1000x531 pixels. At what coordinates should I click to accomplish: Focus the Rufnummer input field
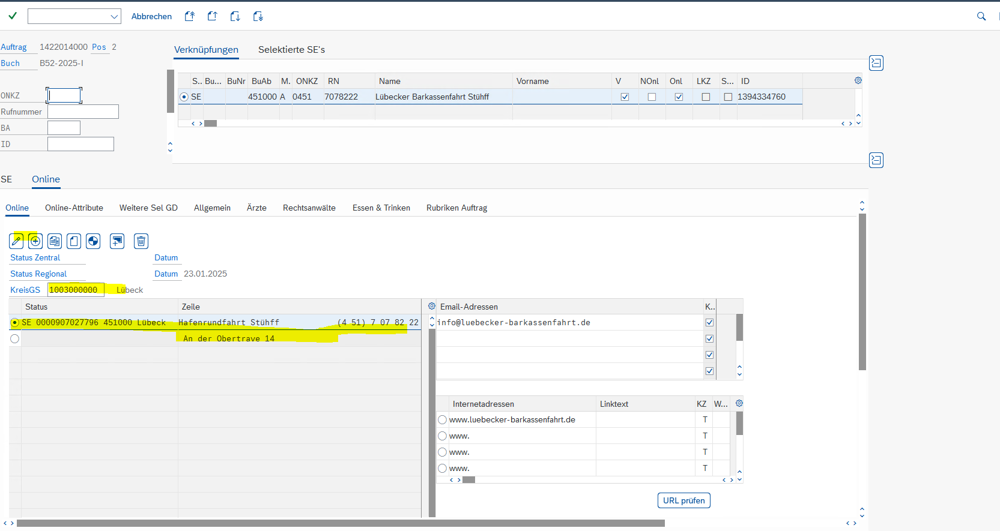point(83,112)
